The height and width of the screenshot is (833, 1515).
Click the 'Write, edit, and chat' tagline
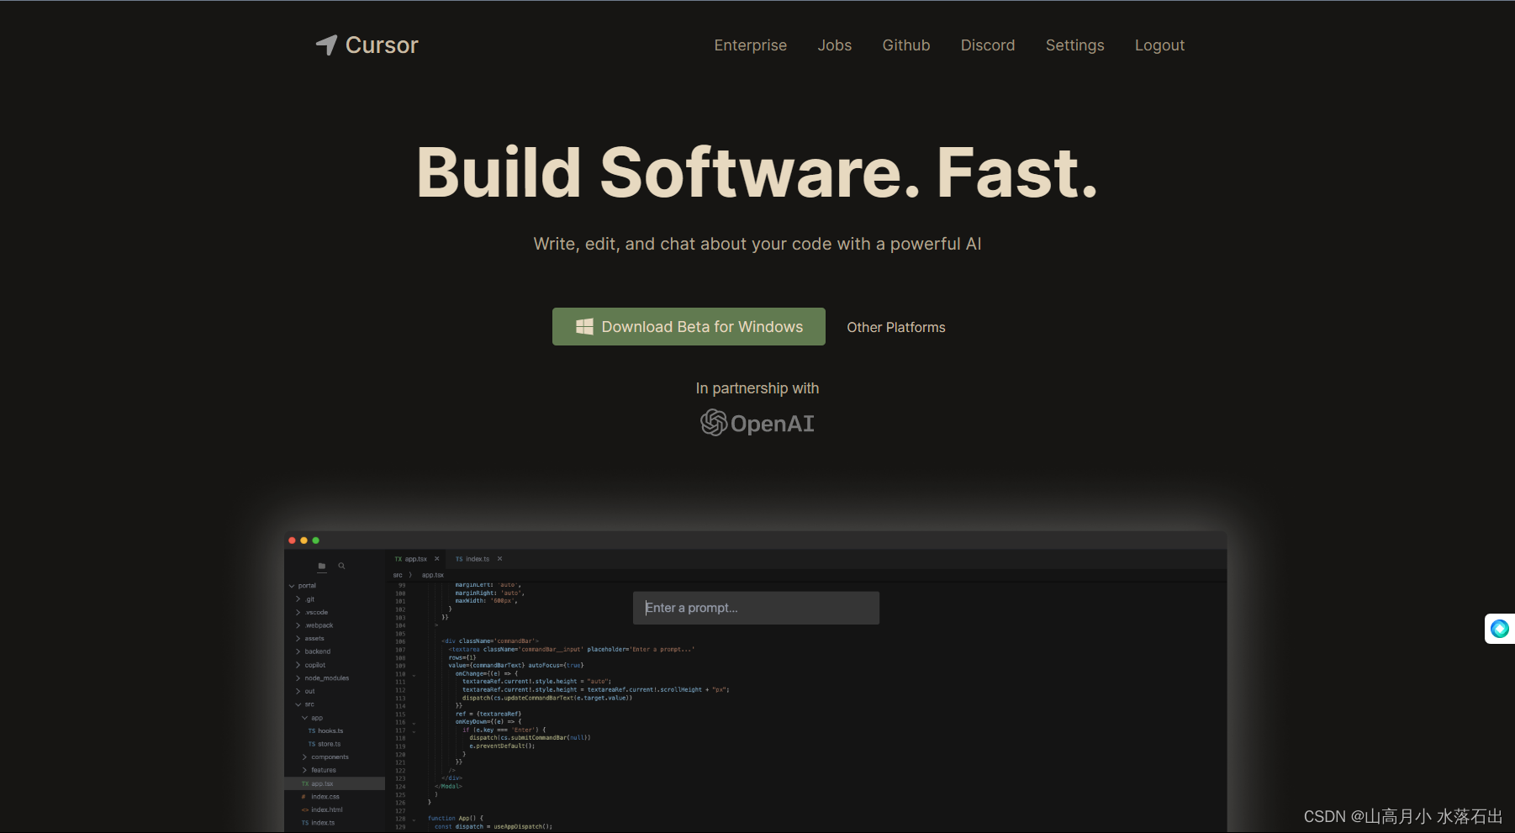click(x=757, y=244)
